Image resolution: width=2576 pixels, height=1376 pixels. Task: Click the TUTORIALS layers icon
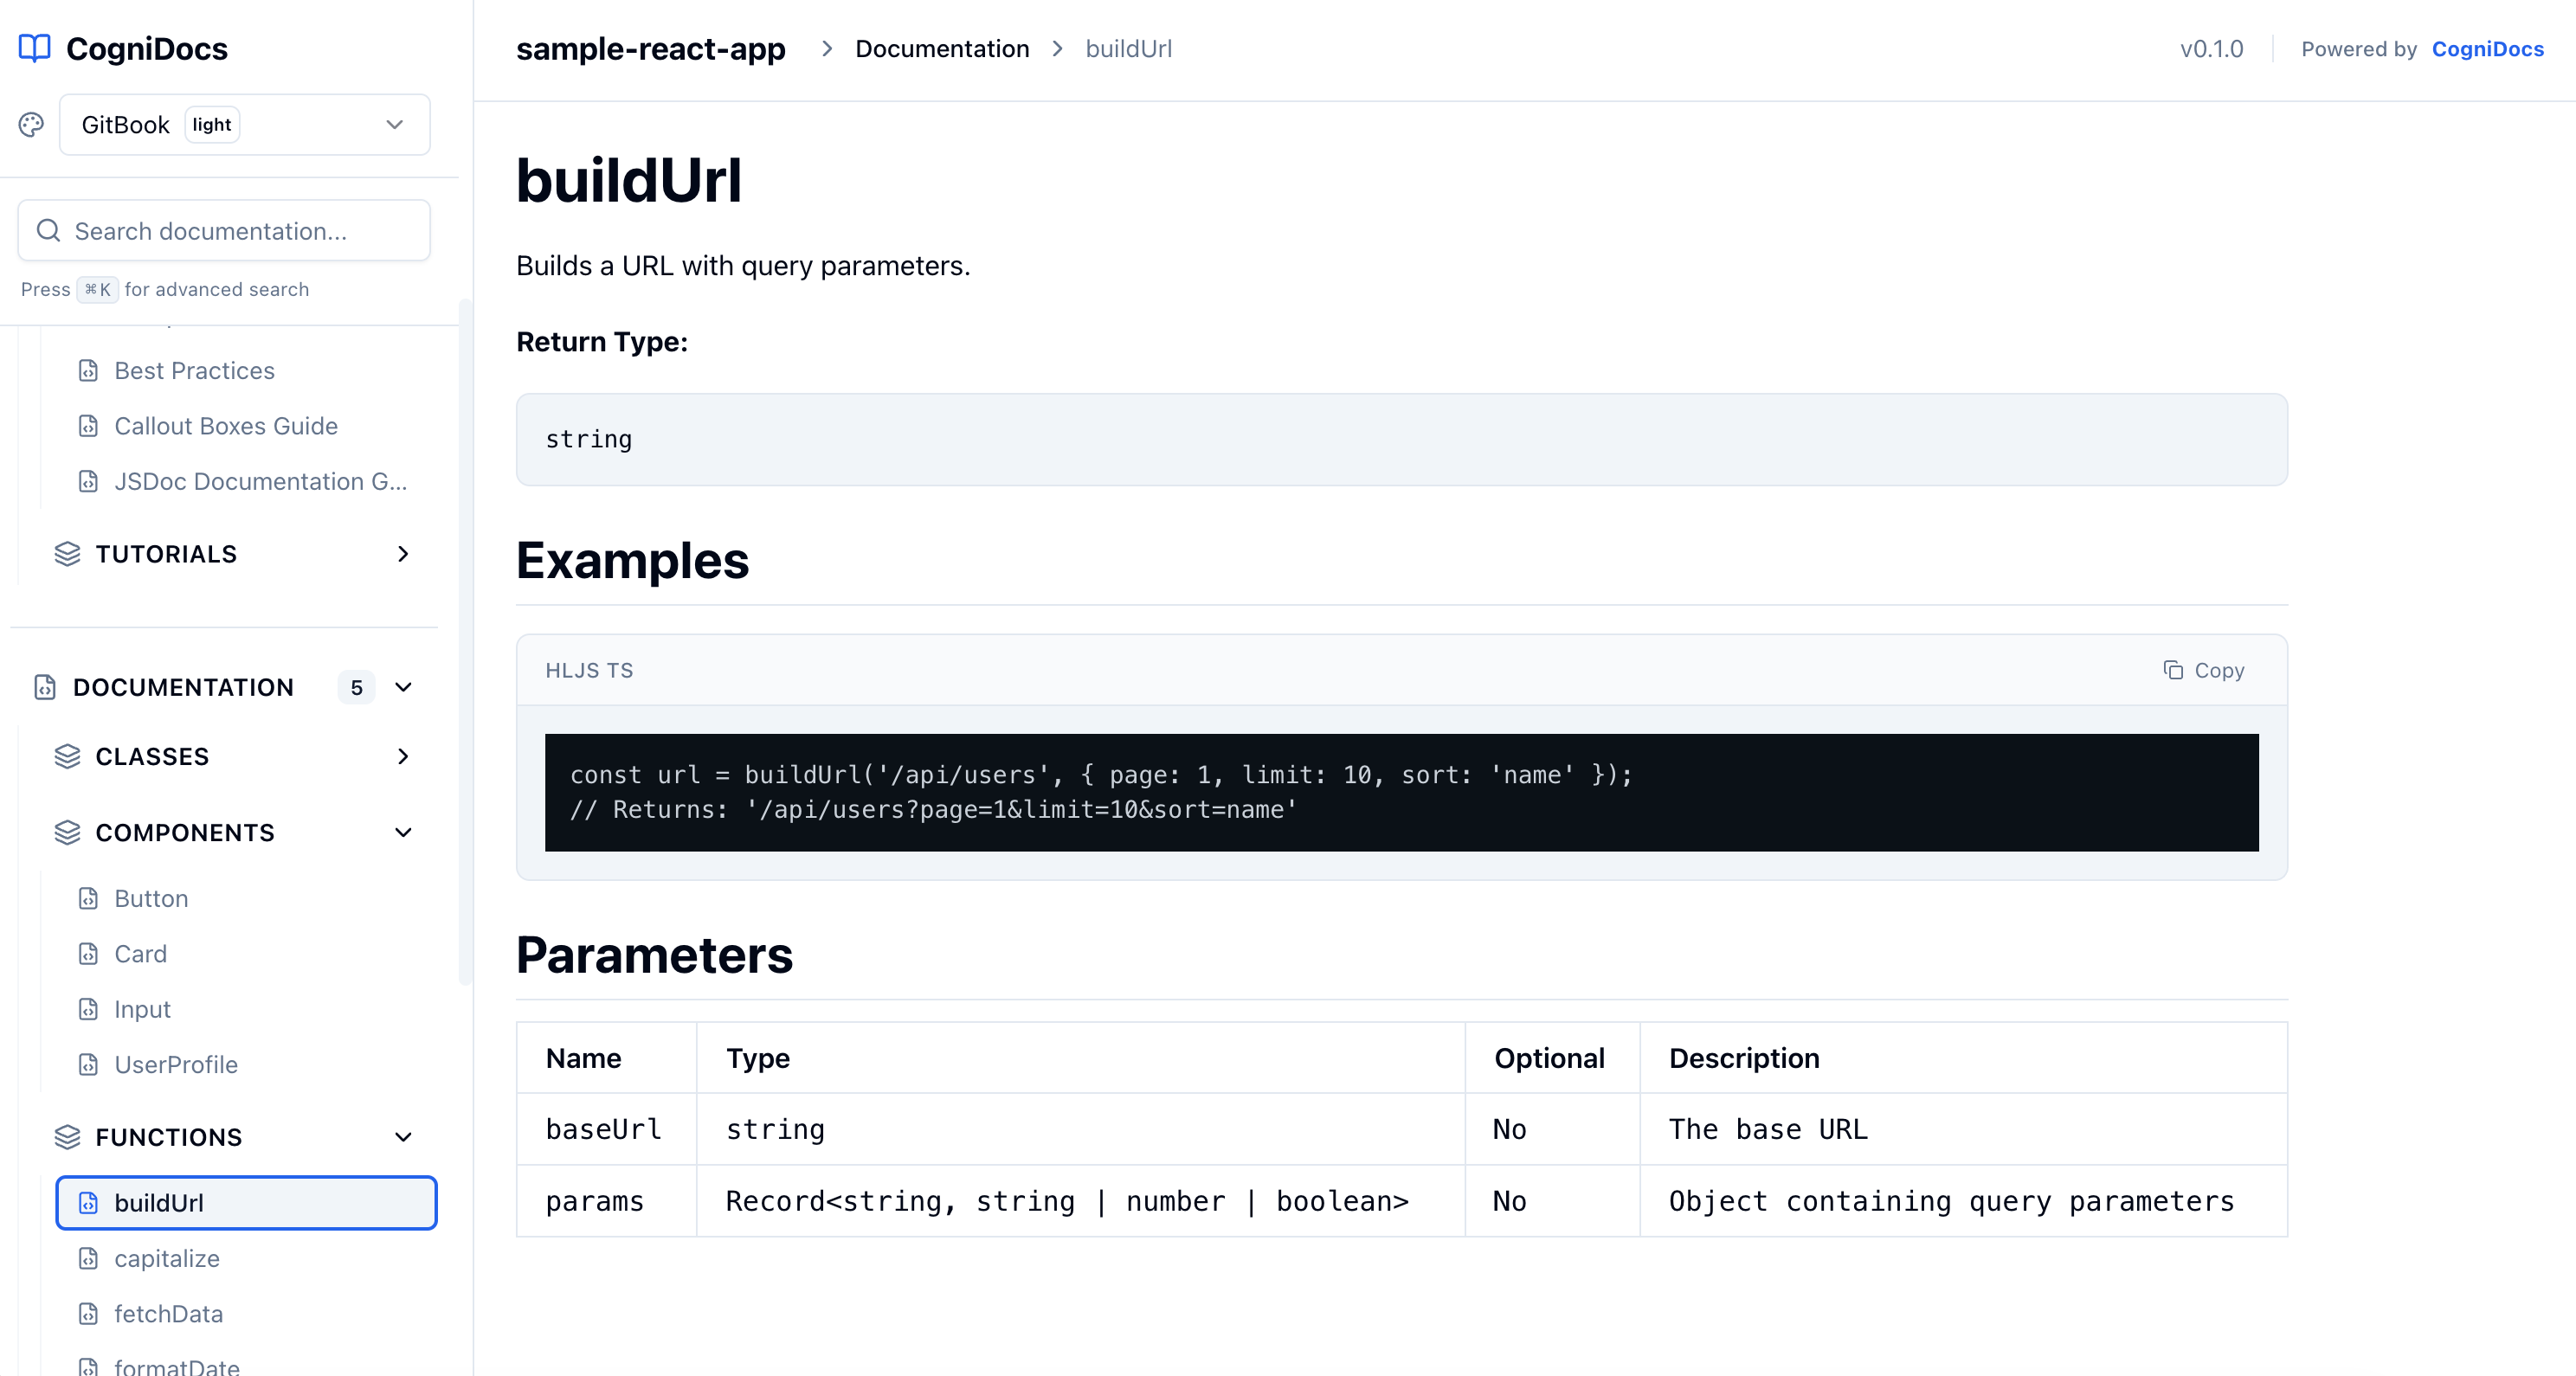click(66, 554)
